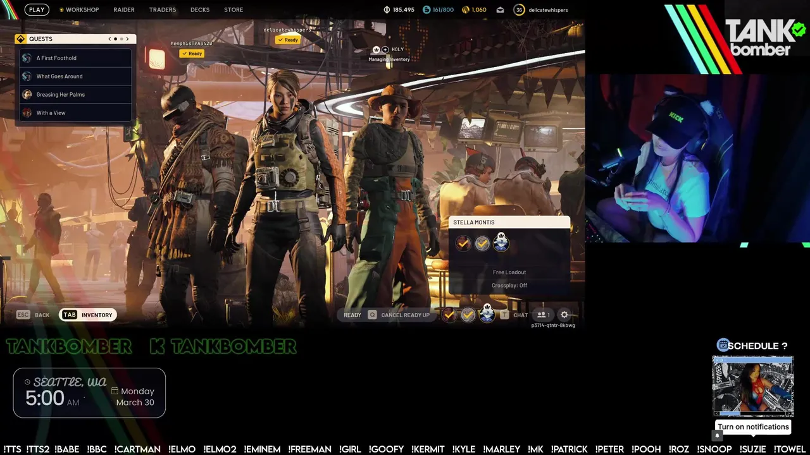Image resolution: width=810 pixels, height=455 pixels.
Task: Click the coin balance 185,495
Action: click(x=399, y=9)
